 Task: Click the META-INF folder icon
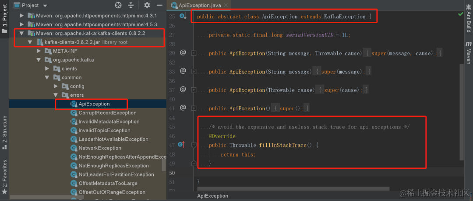point(48,51)
